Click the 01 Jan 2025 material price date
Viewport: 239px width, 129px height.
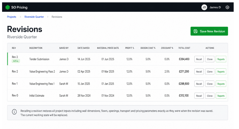108,84
